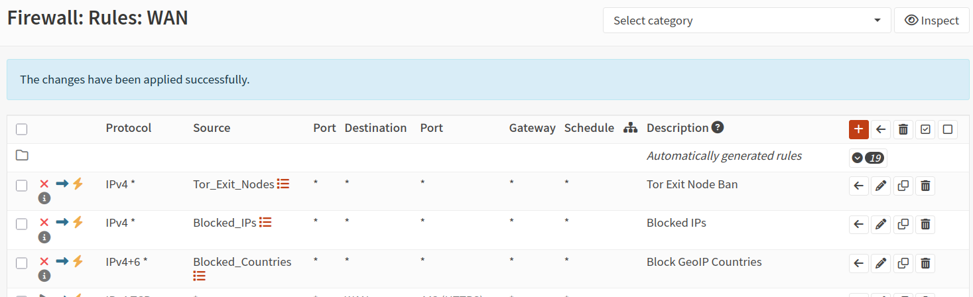
Task: Delete the Block GeoIP Countries rule
Action: tap(925, 263)
